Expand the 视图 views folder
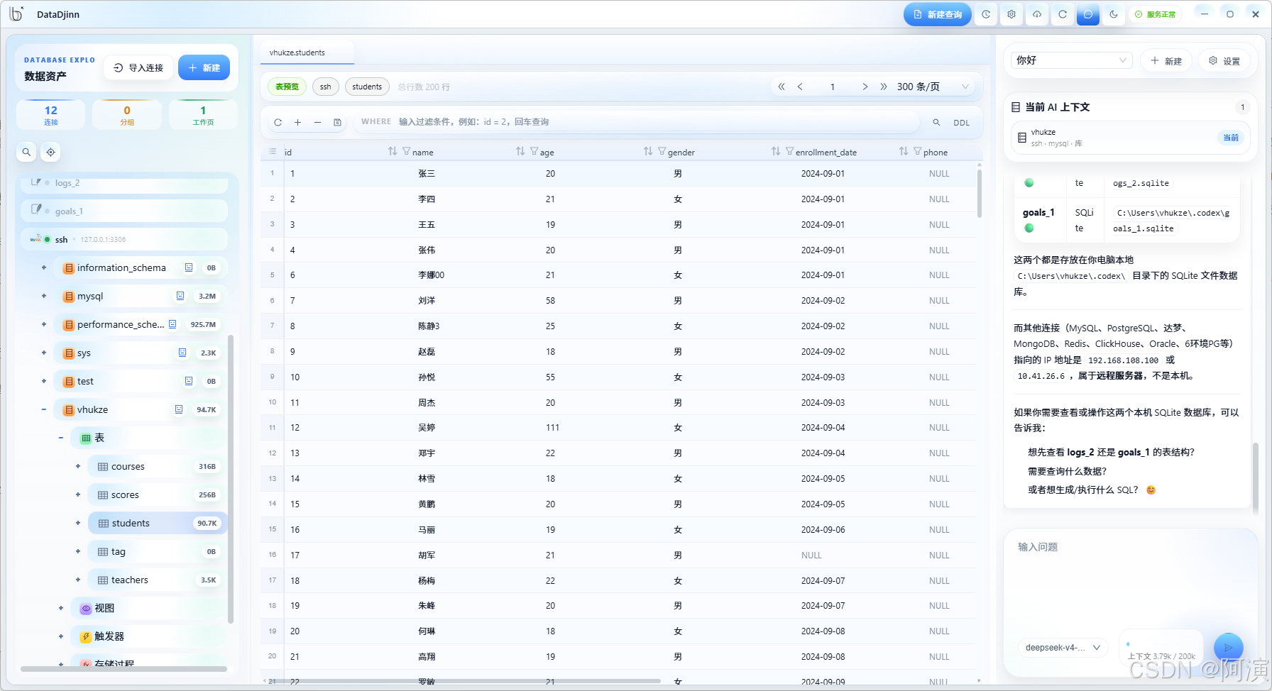Viewport: 1272px width, 691px height. [61, 608]
